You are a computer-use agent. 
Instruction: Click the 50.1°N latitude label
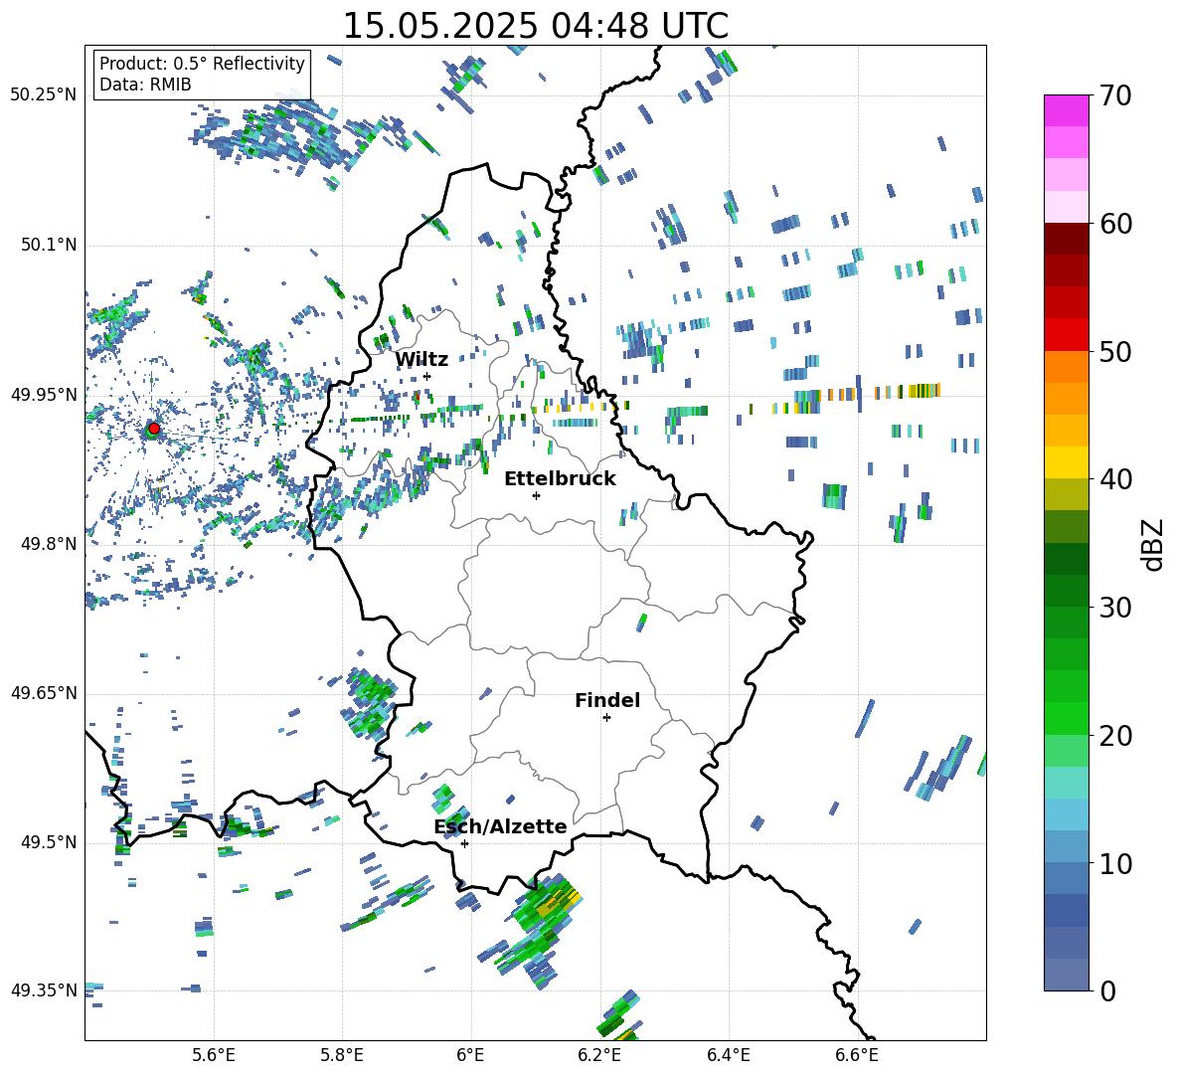(x=48, y=246)
